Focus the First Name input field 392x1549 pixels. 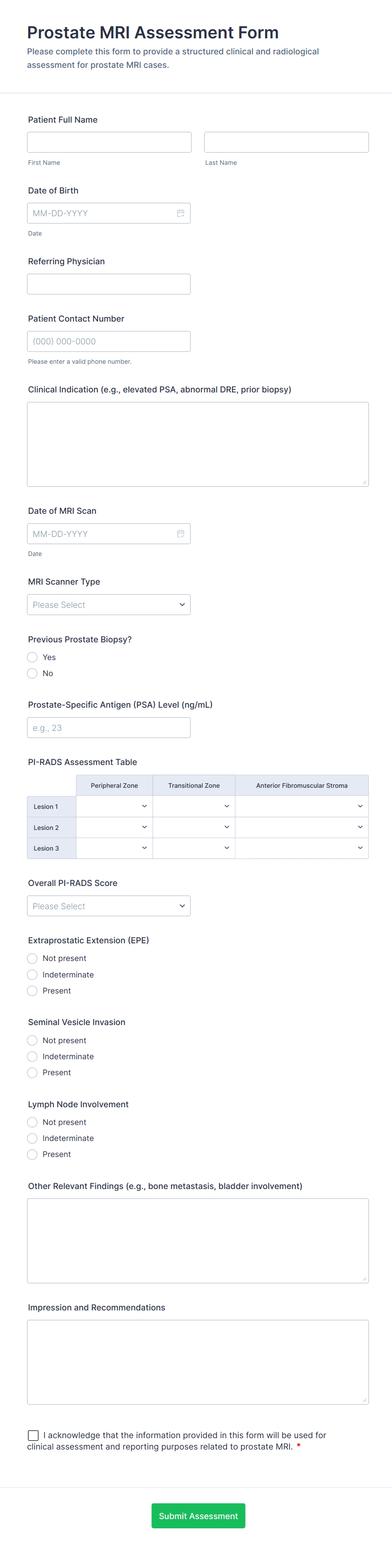(109, 142)
